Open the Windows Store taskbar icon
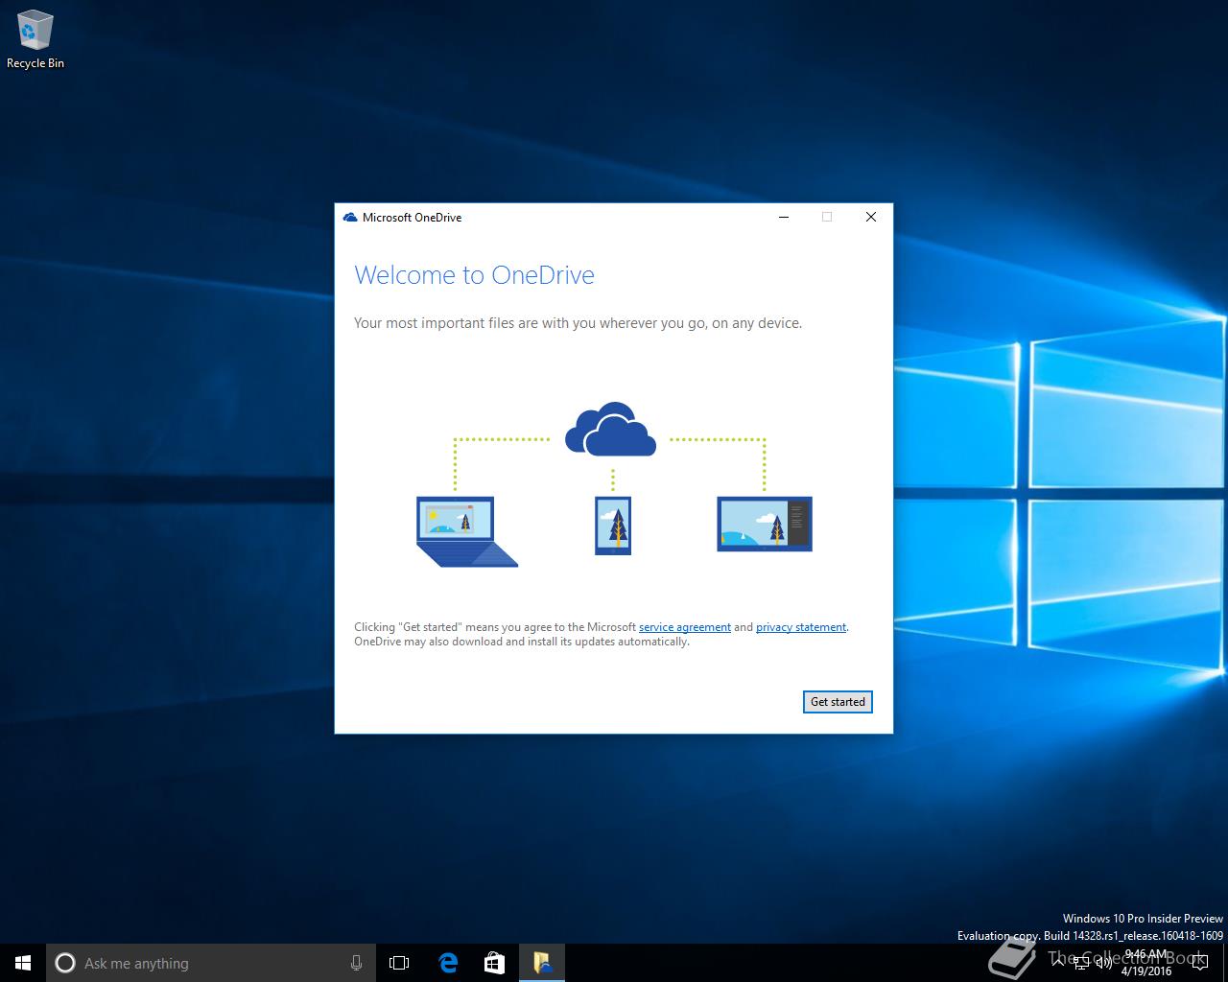The image size is (1228, 982). point(494,963)
